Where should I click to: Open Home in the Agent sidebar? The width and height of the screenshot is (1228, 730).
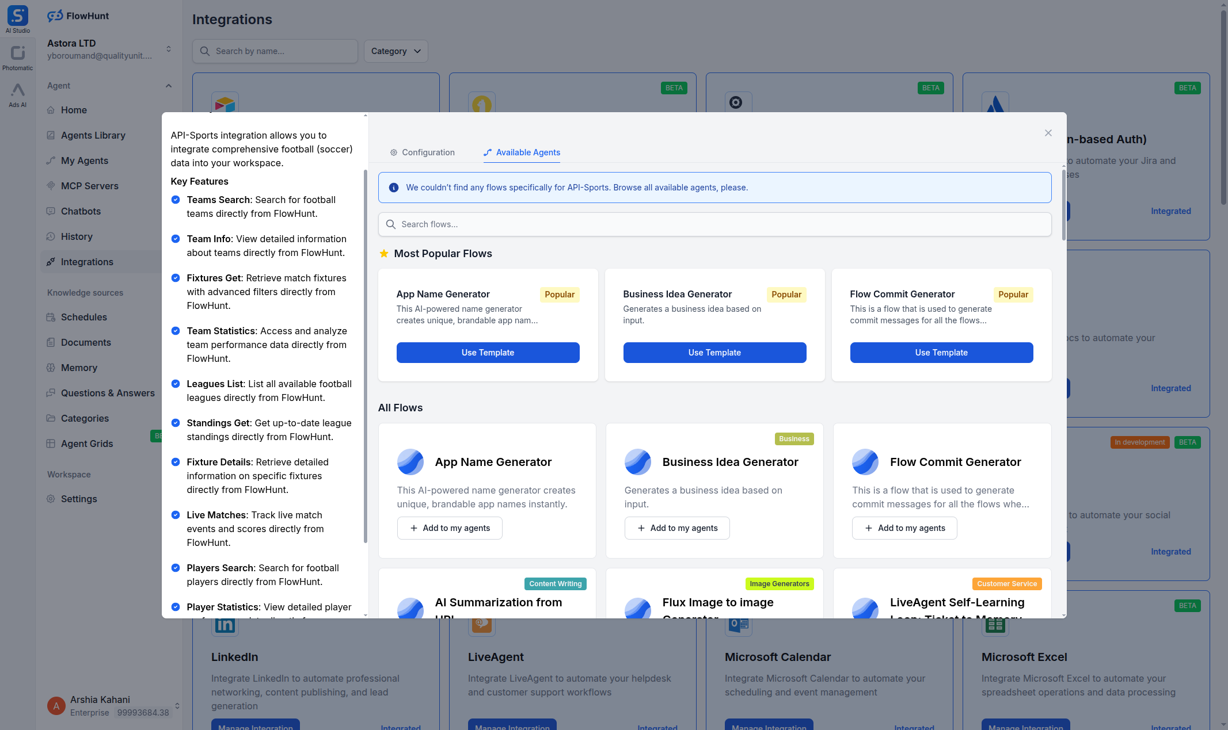pyautogui.click(x=74, y=110)
